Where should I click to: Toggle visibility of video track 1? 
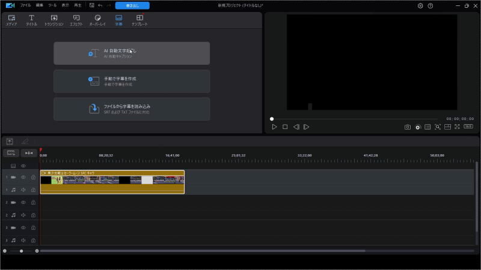point(23,177)
